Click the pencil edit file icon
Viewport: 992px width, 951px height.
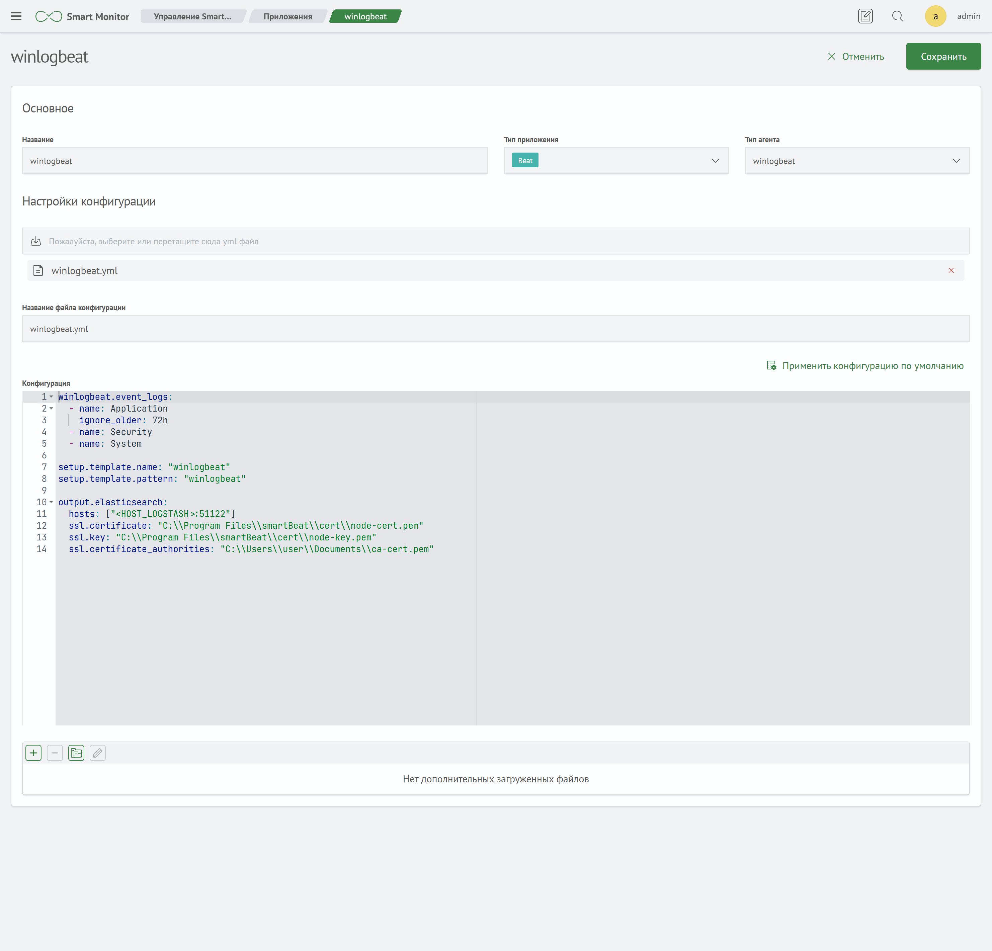98,753
